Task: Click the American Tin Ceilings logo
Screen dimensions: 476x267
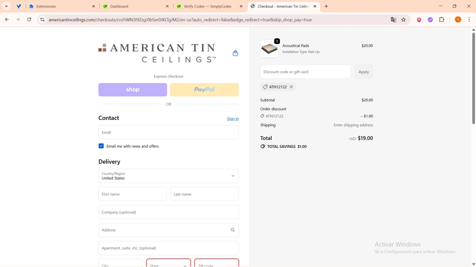Action: 157,53
